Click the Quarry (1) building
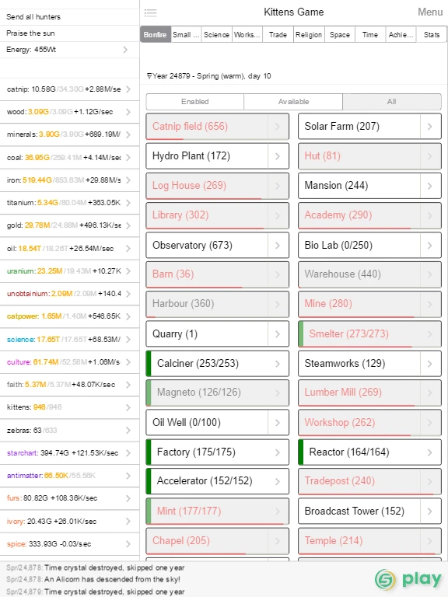Image resolution: width=448 pixels, height=597 pixels. tap(207, 334)
